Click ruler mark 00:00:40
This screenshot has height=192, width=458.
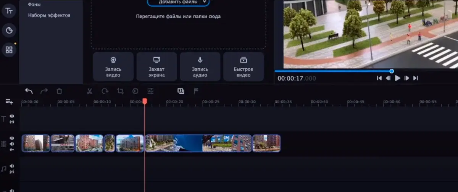319,102
